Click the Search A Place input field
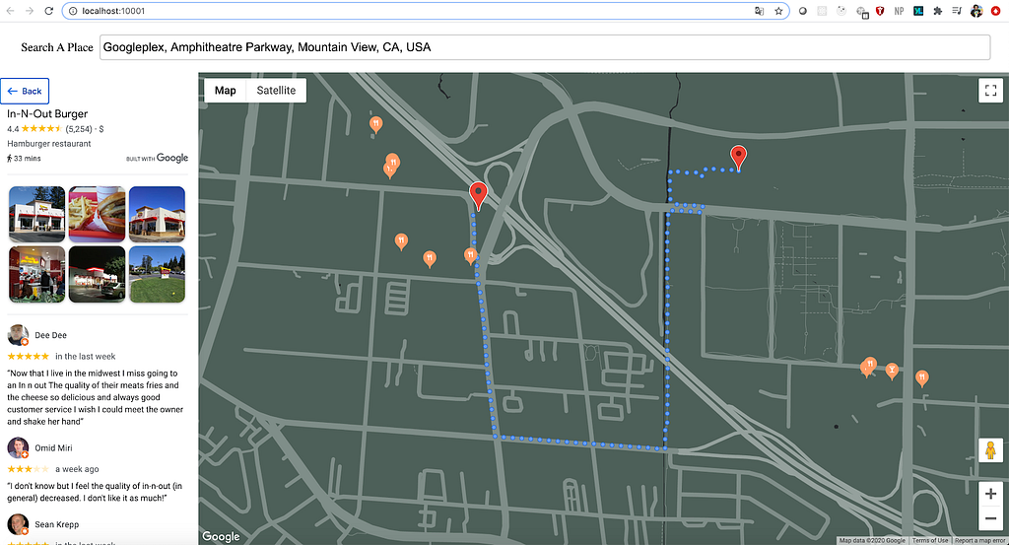 click(544, 47)
